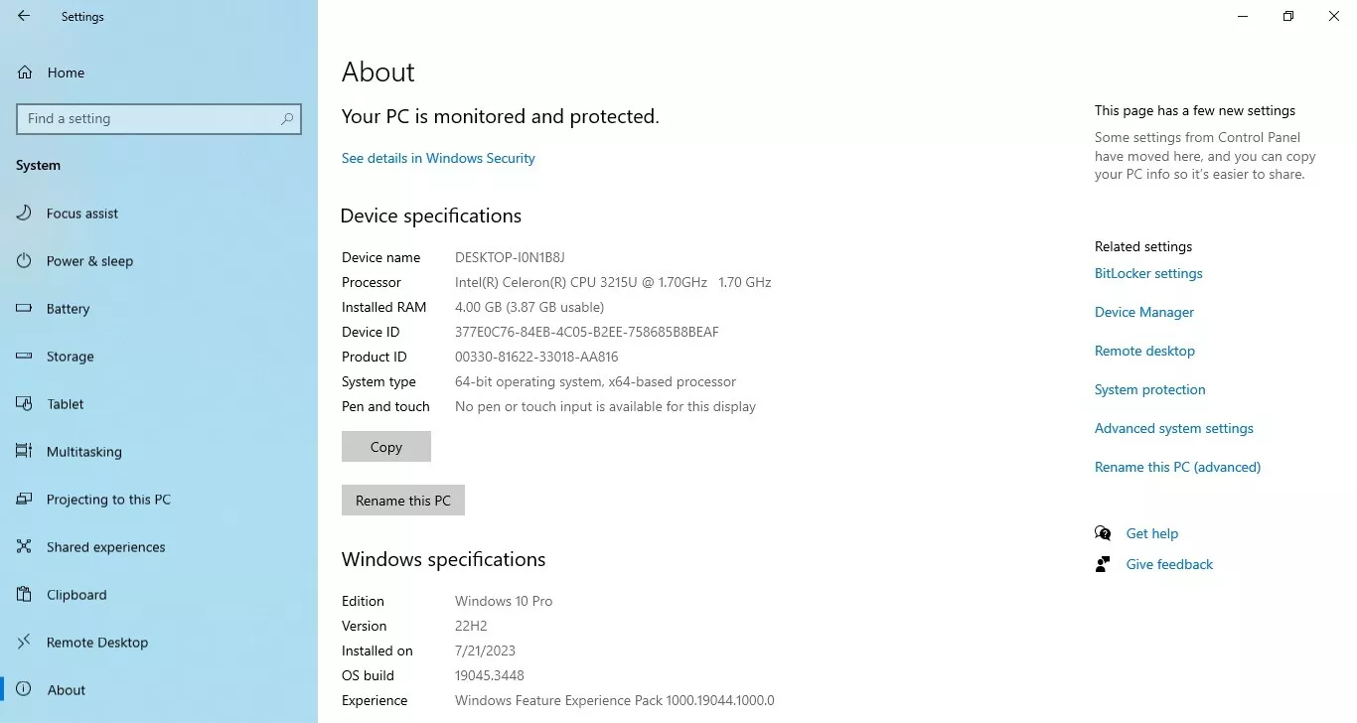Click the Storage drive icon
This screenshot has height=723, width=1357.
click(x=25, y=357)
